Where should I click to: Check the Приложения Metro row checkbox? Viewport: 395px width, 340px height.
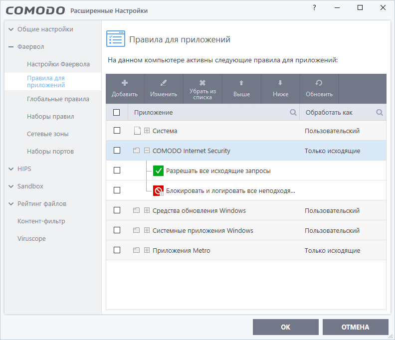(117, 250)
